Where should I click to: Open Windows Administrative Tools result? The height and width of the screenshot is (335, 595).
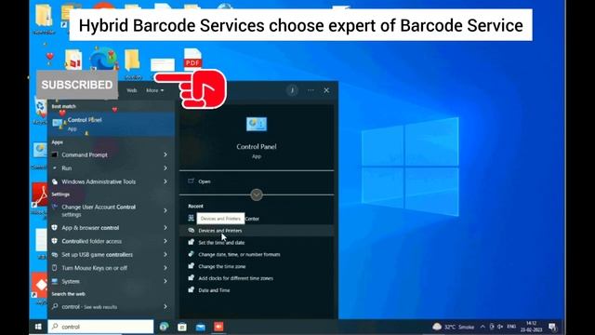[x=111, y=181]
